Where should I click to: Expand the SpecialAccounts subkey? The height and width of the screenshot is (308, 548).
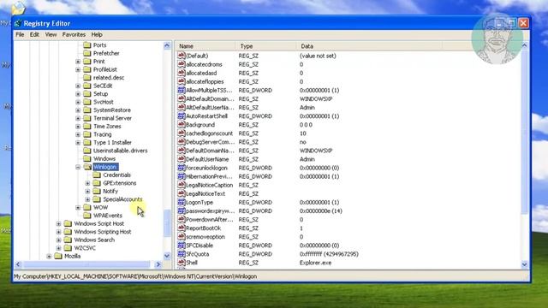[87, 199]
